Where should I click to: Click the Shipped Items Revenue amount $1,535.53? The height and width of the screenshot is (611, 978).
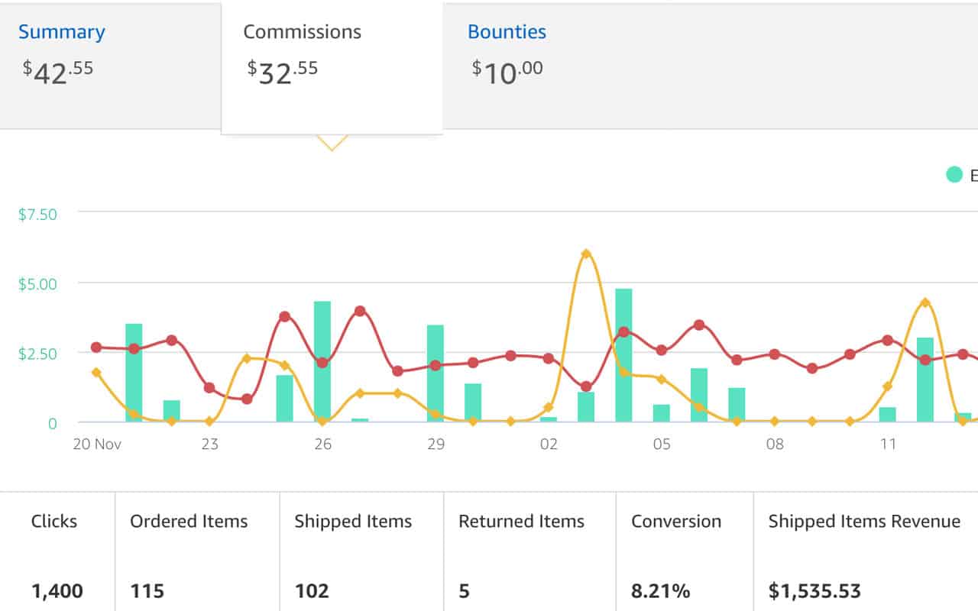click(813, 590)
